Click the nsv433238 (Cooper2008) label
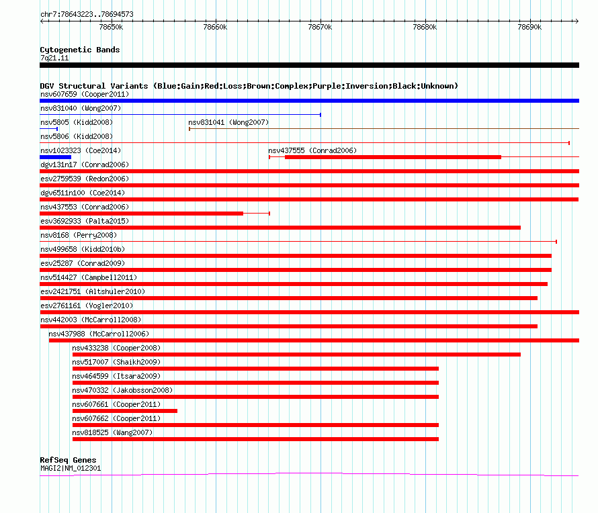This screenshot has width=598, height=513. pyautogui.click(x=116, y=348)
